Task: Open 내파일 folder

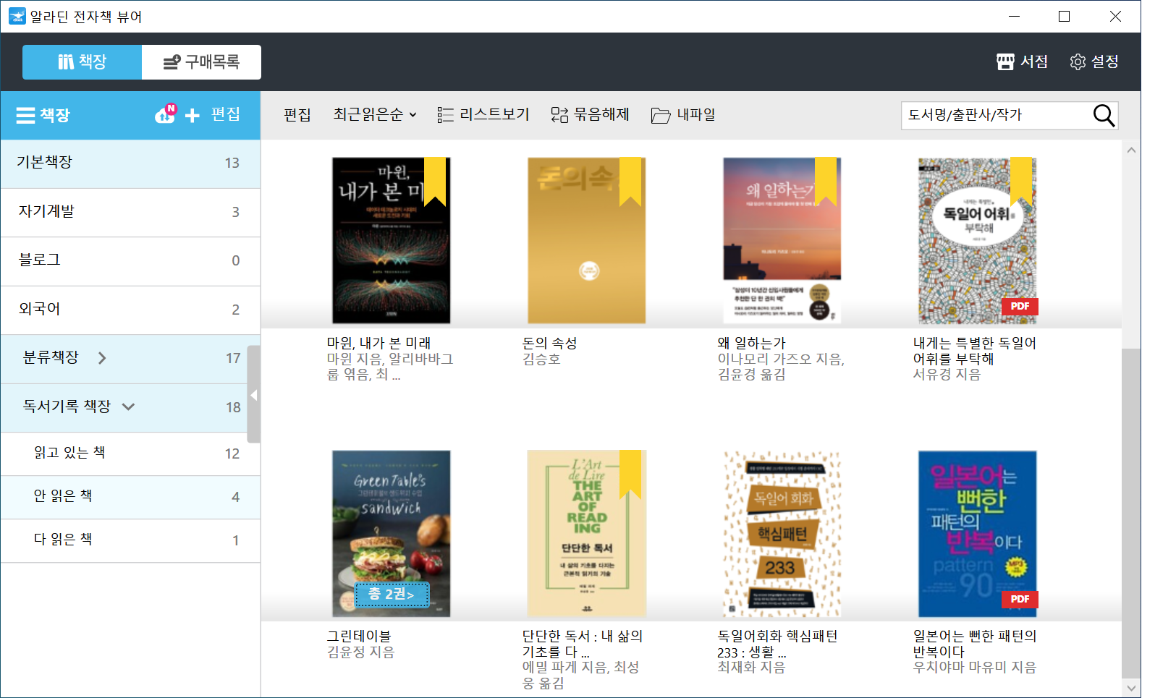Action: pyautogui.click(x=682, y=114)
